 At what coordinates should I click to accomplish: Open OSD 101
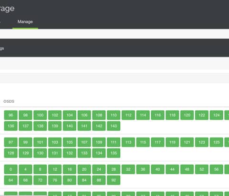pos(40,142)
